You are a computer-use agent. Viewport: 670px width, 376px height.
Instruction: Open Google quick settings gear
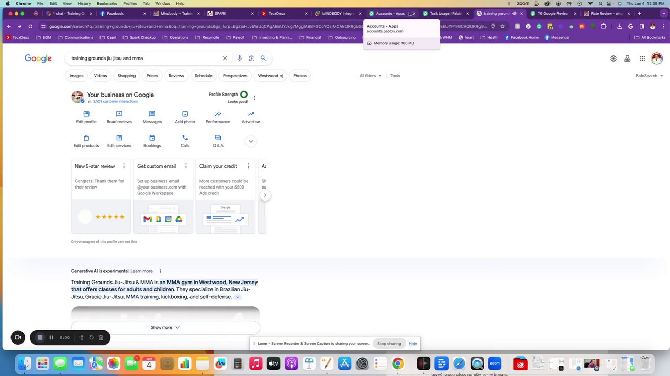pyautogui.click(x=613, y=58)
